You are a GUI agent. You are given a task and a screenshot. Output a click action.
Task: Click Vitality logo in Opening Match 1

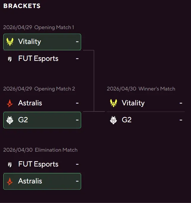pos(10,42)
